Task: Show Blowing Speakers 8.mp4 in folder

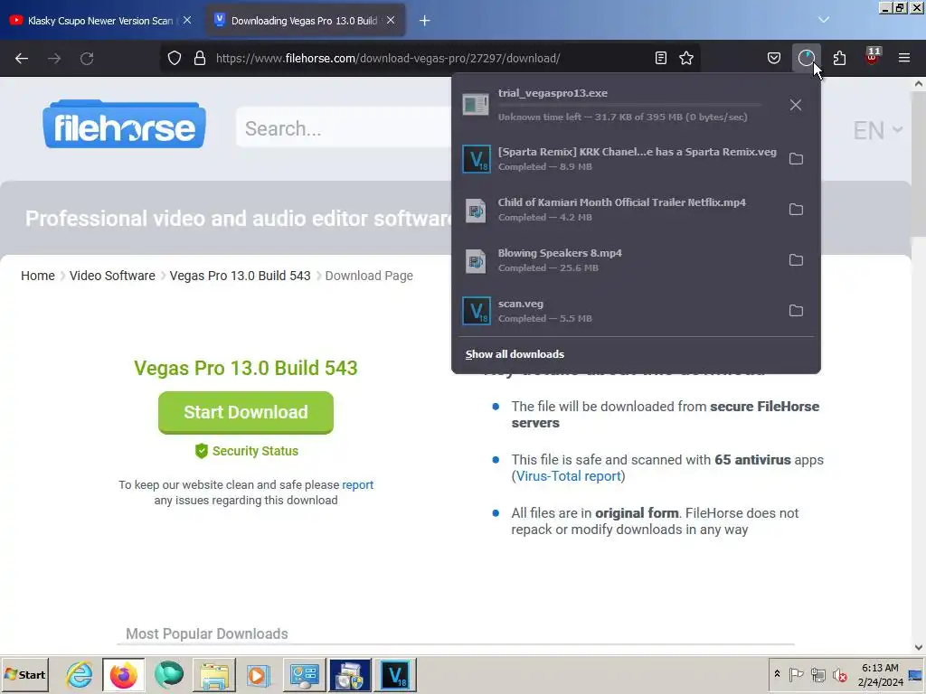Action: point(796,260)
